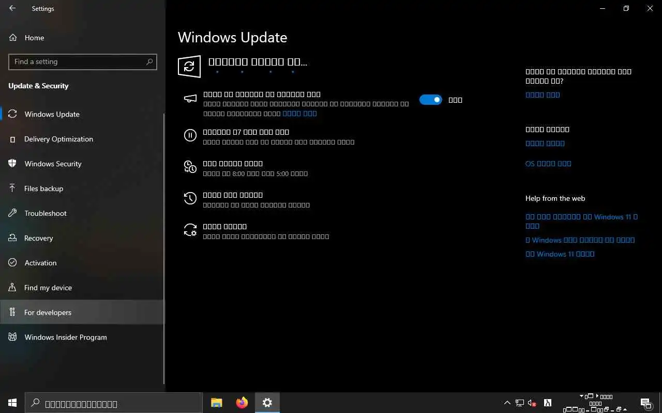Open Delivery Optimization
This screenshot has height=413, width=662.
[83, 139]
